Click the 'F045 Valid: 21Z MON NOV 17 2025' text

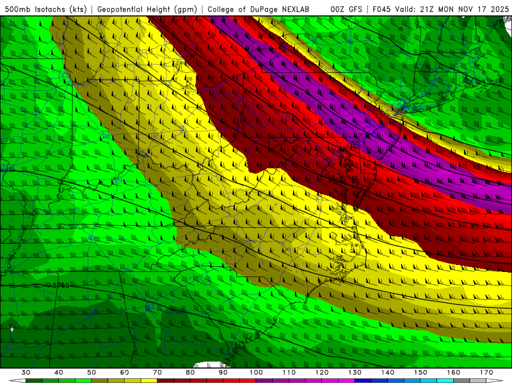point(440,10)
